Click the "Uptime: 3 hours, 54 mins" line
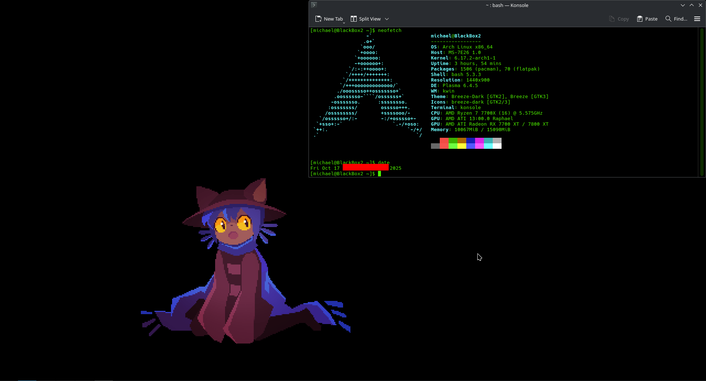706x381 pixels. click(x=466, y=64)
